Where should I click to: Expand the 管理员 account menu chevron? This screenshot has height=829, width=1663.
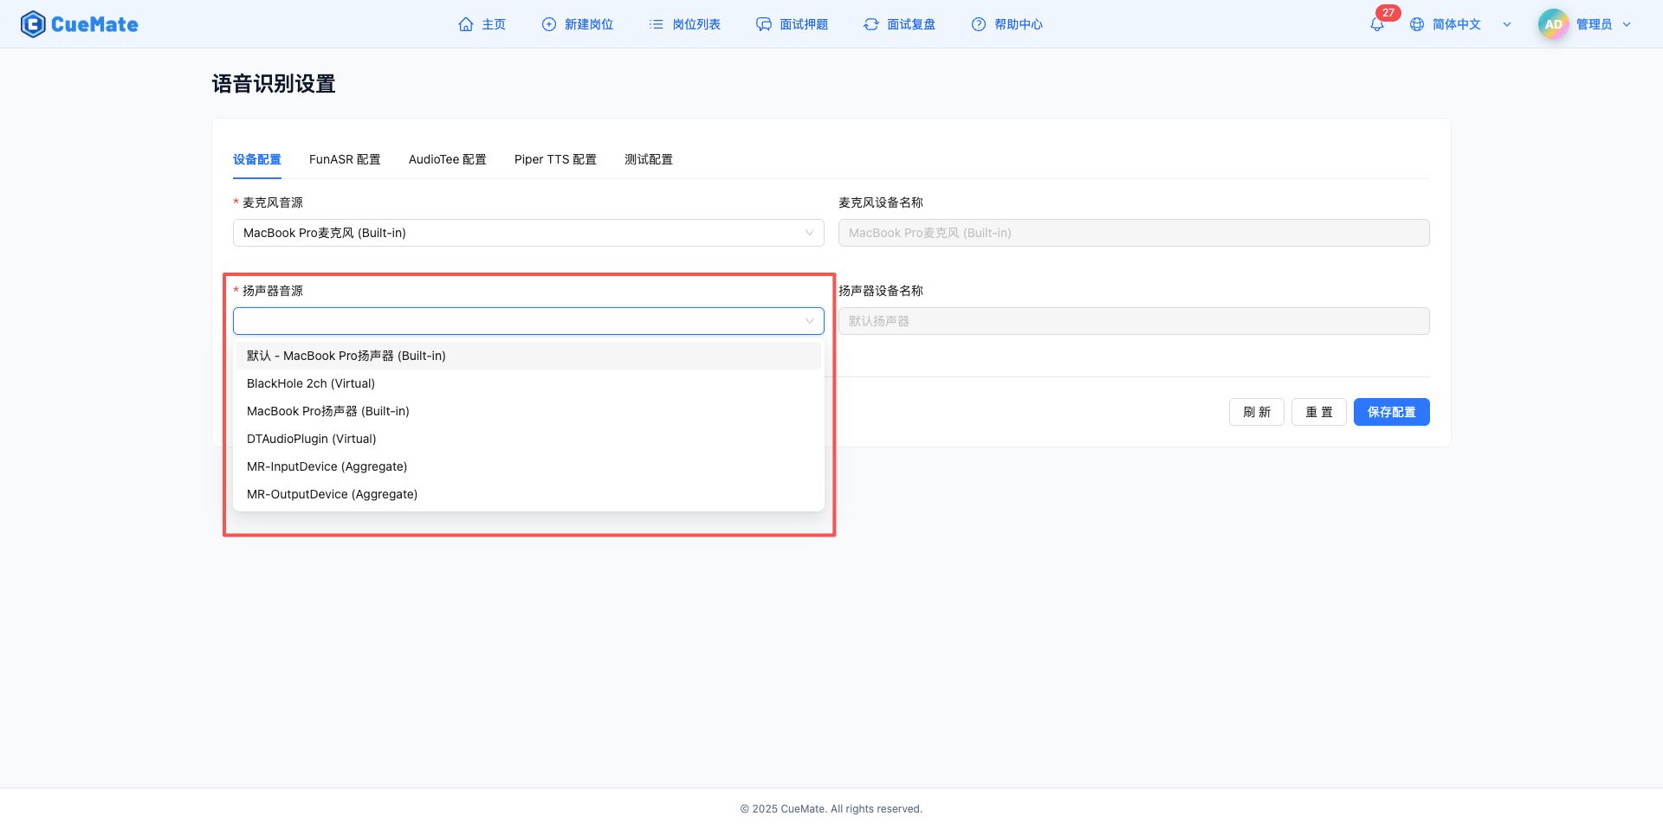point(1626,23)
